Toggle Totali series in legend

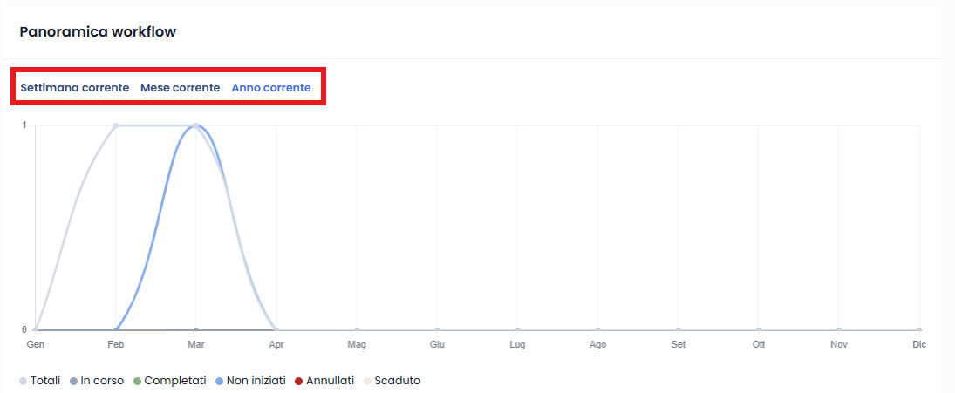[39, 381]
